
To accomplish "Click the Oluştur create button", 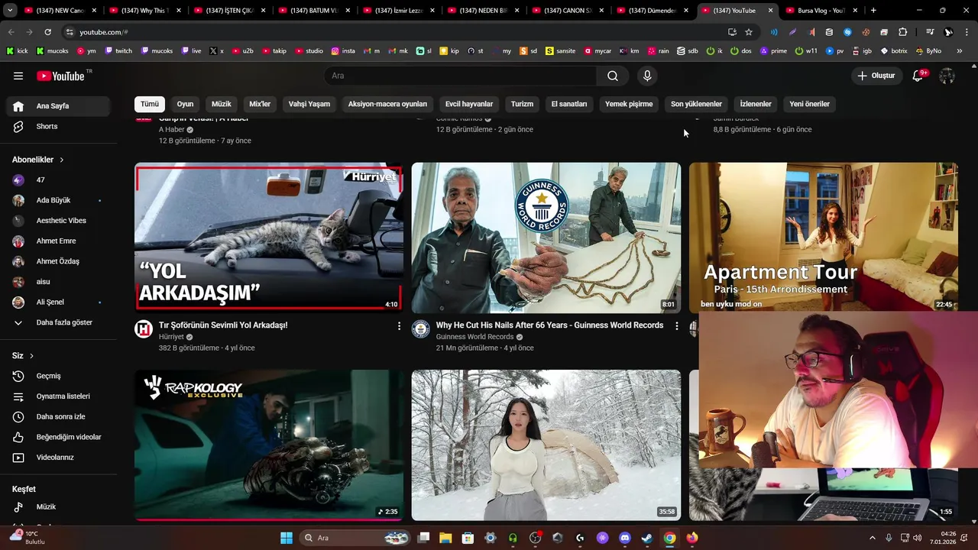I will click(x=876, y=76).
